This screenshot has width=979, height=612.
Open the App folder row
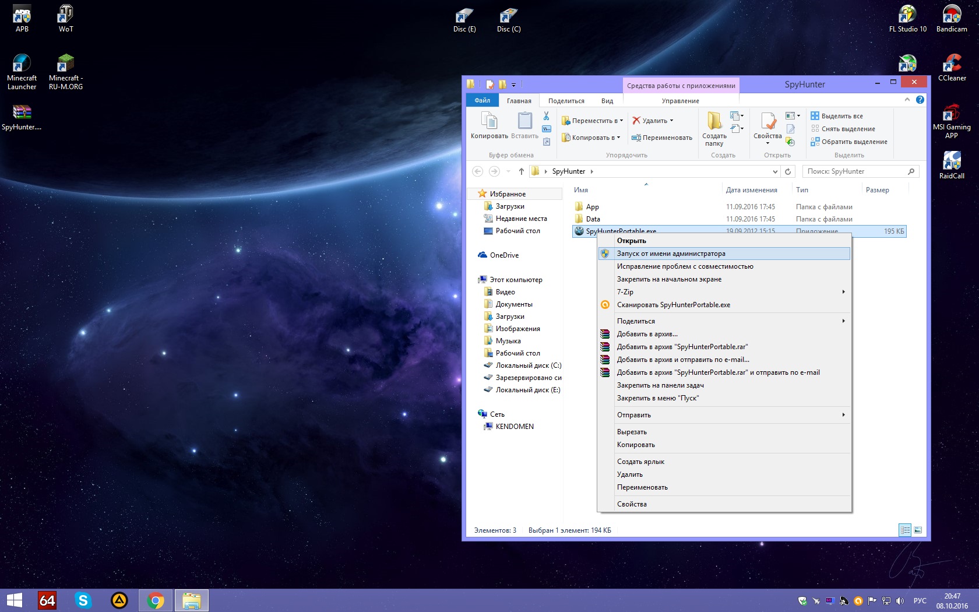[739, 207]
